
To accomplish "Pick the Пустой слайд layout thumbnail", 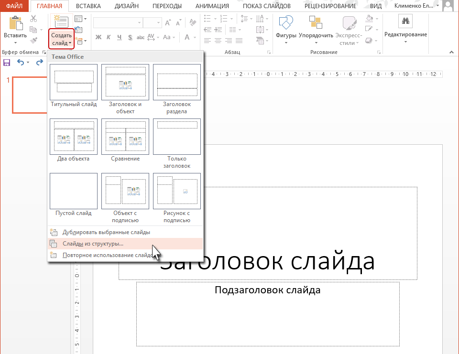I will 74,191.
